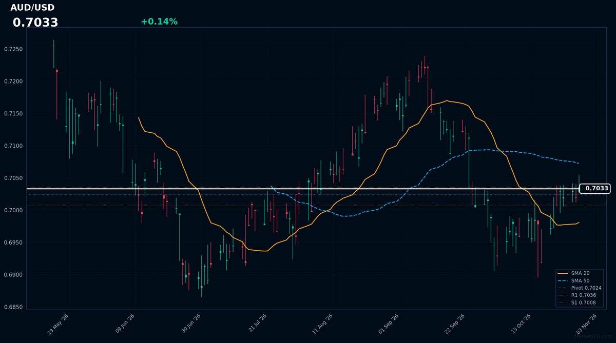Click the 0.7000 price axis label
Image resolution: width=616 pixels, height=343 pixels.
[13, 211]
